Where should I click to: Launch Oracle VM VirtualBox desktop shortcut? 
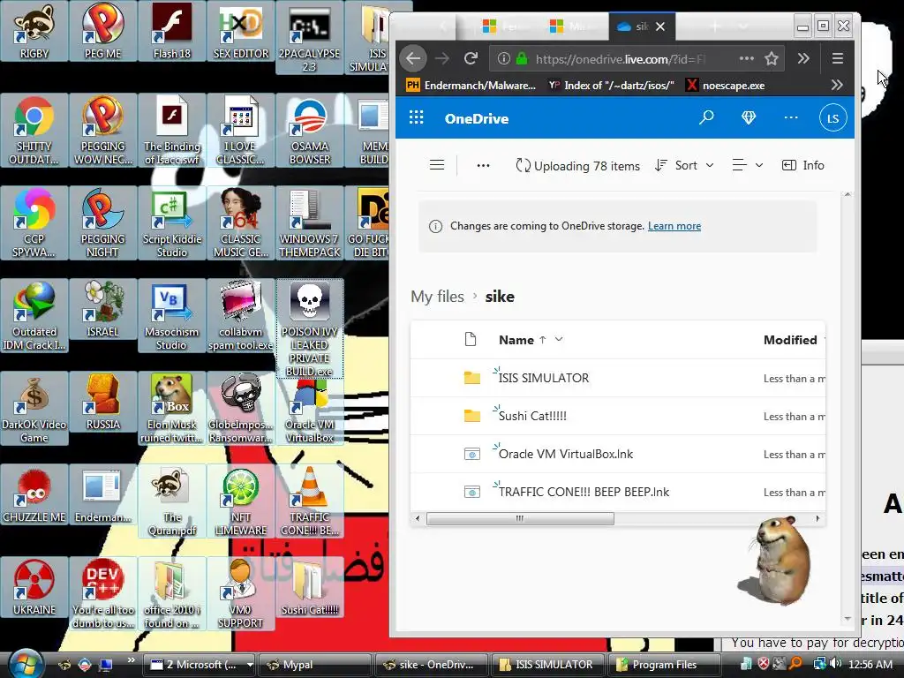310,411
